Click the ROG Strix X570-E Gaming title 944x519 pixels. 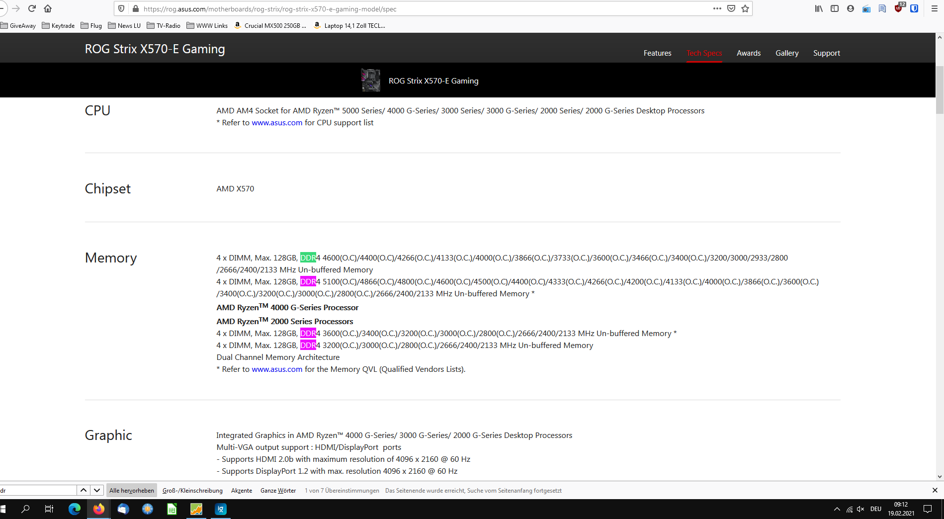pyautogui.click(x=155, y=49)
